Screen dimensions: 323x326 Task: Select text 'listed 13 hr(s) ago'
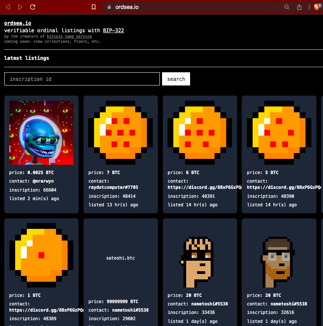(x=113, y=205)
